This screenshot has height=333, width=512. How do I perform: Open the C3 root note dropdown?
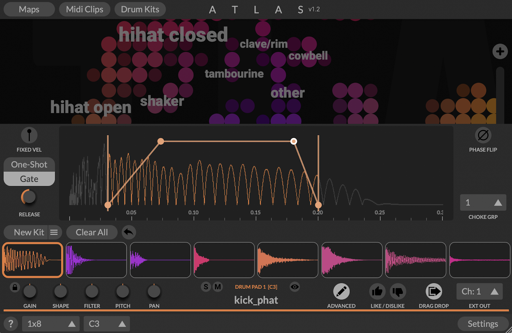pyautogui.click(x=107, y=324)
